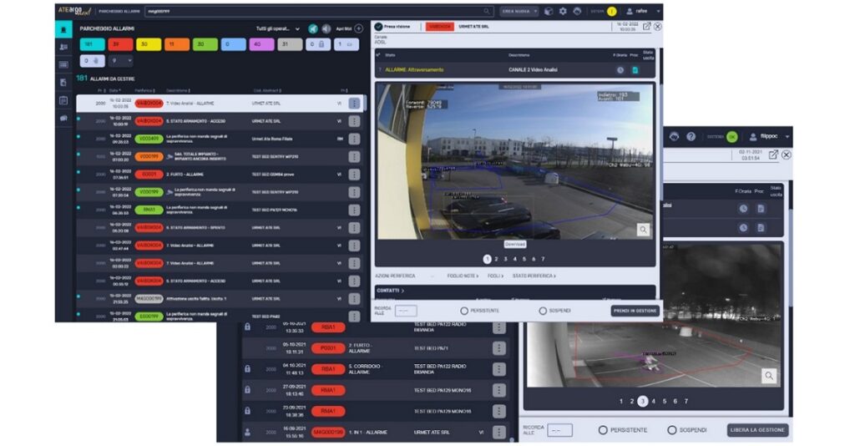This screenshot has width=855, height=446.
Task: Click magnifier zoom icon on night camera image
Action: point(768,376)
